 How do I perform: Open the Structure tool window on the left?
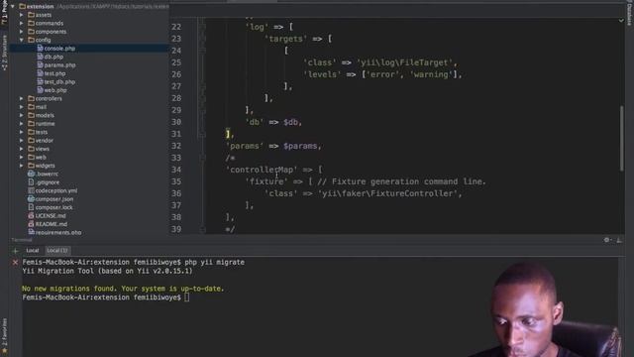(x=4, y=53)
